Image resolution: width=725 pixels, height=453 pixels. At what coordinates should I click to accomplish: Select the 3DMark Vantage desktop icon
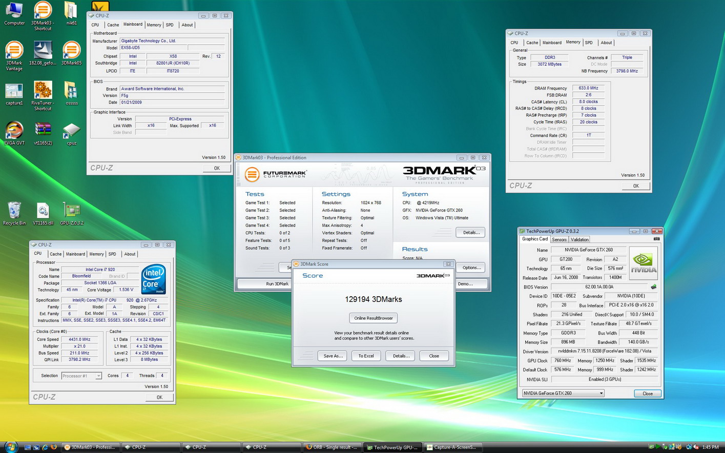point(14,56)
